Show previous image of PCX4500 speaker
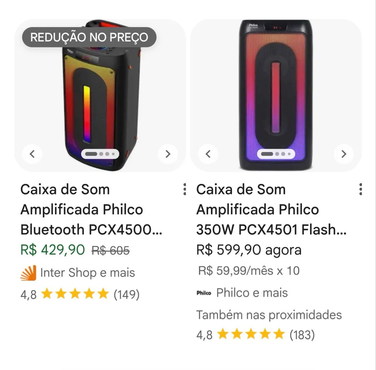This screenshot has height=370, width=376. [32, 154]
